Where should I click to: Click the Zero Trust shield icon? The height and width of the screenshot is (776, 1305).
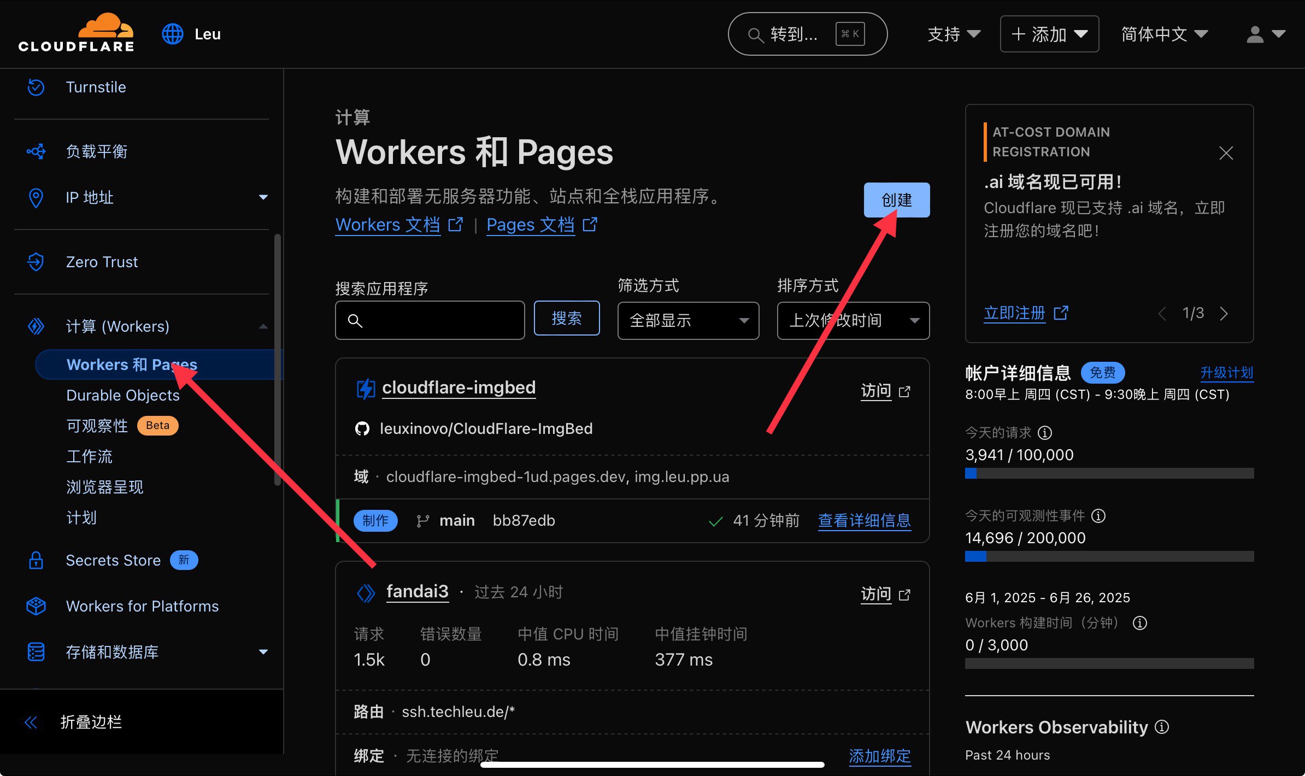pos(36,262)
